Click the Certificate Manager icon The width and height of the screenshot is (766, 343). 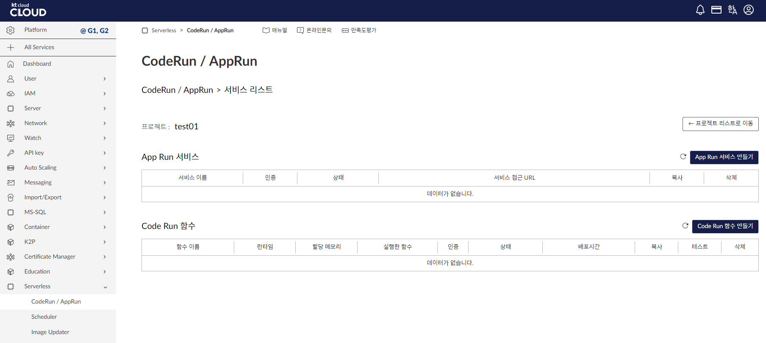pos(11,257)
